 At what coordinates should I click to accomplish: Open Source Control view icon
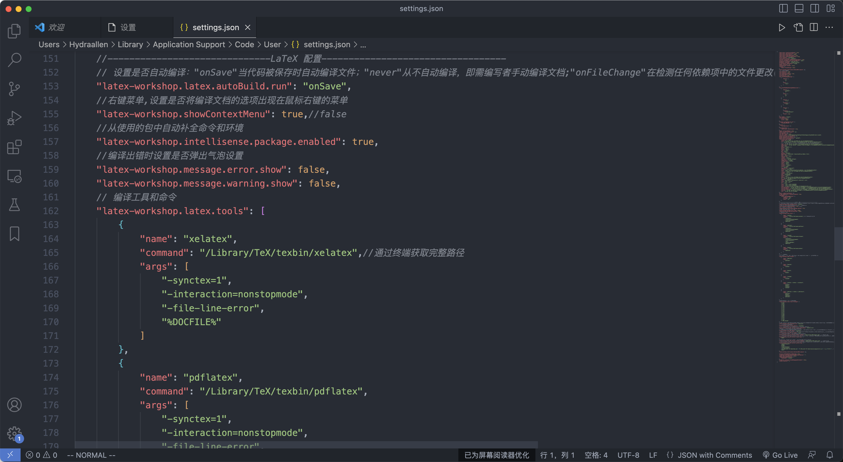(14, 89)
